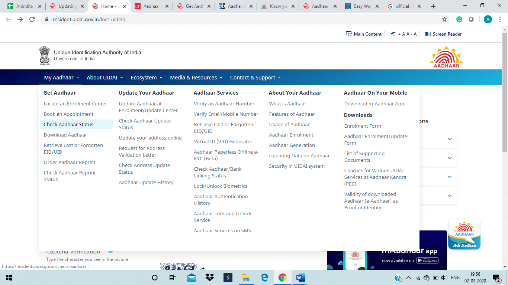The image size is (508, 285).
Task: Click the Ask Aadhaar chatbot icon
Action: coord(464,234)
